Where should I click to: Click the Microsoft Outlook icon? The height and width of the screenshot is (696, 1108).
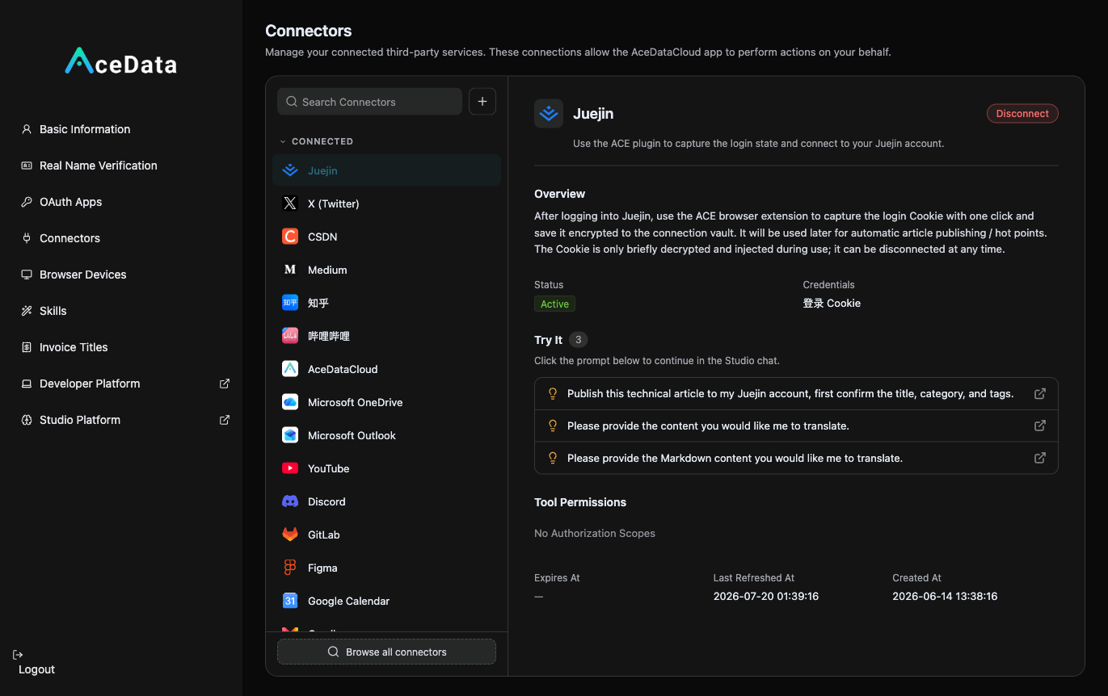290,435
